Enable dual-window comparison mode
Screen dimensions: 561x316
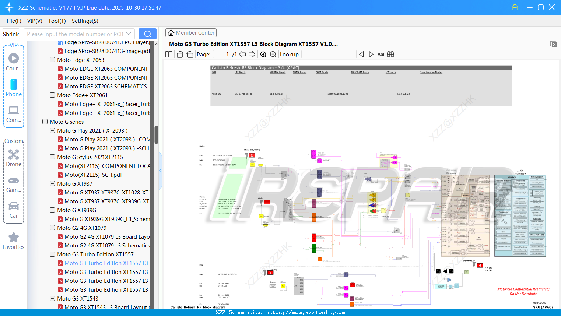390,54
